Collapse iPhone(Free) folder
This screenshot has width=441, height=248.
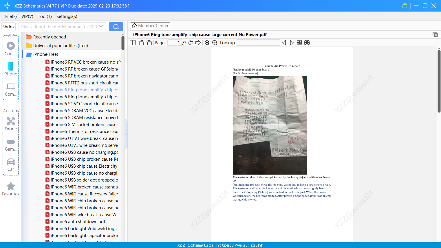tap(42, 54)
